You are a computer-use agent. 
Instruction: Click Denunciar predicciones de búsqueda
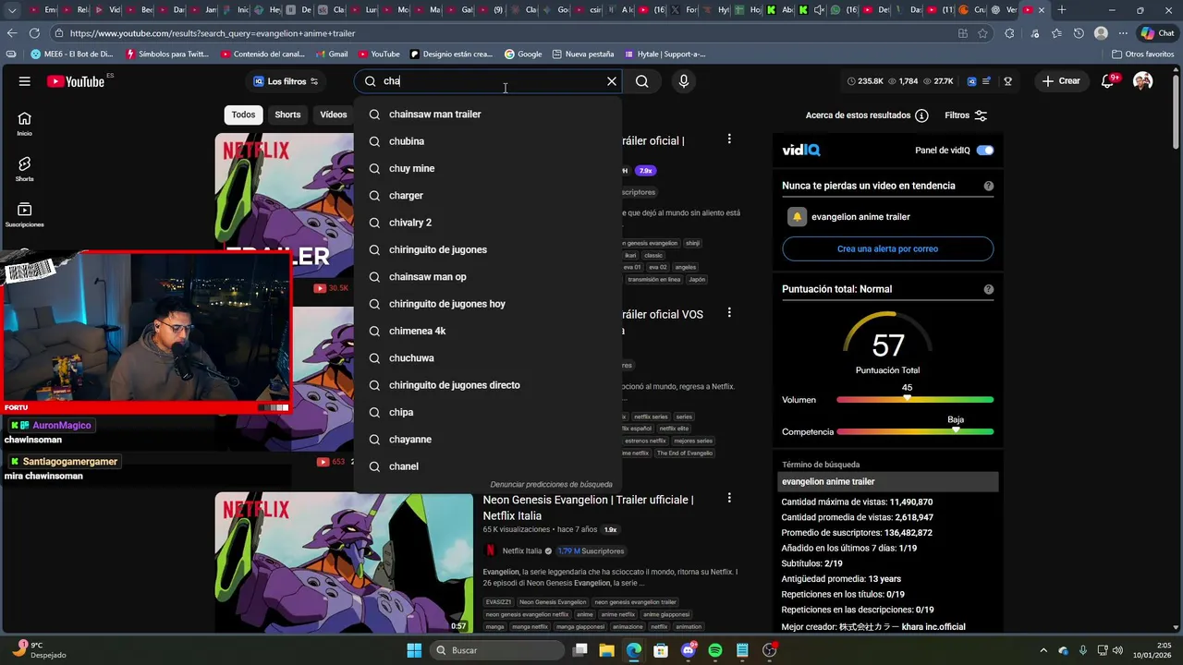tap(551, 484)
